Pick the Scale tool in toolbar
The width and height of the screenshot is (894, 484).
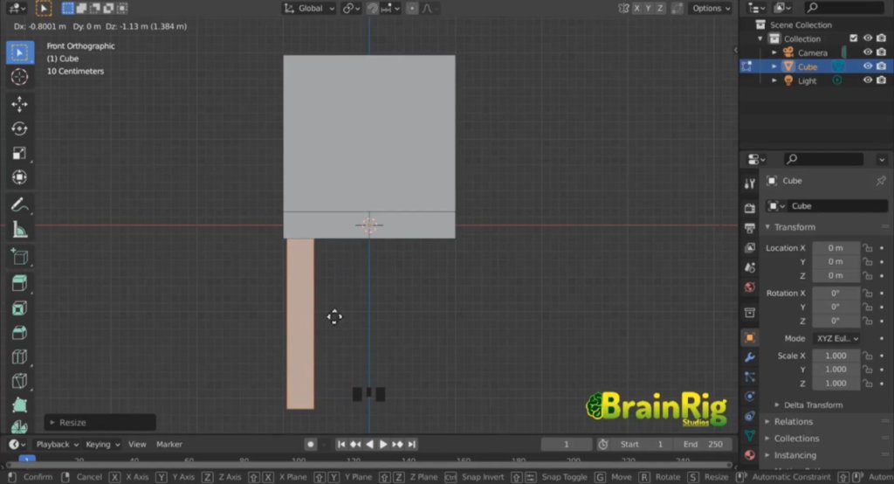pos(19,153)
